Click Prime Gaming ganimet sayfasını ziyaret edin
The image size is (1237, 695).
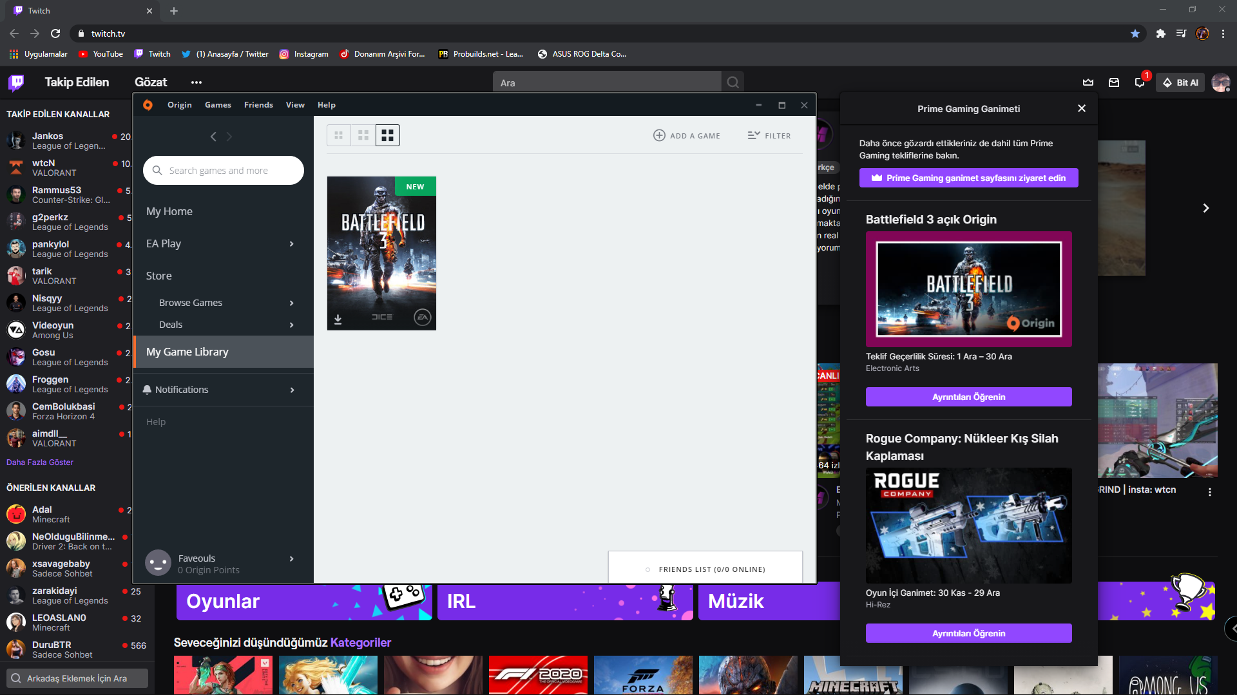coord(968,178)
